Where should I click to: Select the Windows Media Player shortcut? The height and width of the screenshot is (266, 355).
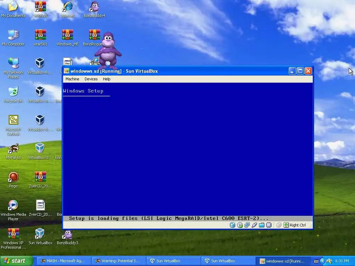[x=14, y=210]
